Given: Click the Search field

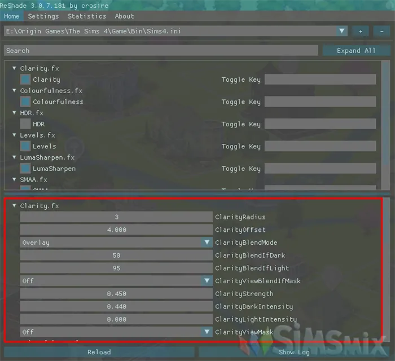Looking at the screenshot, I should (x=161, y=51).
